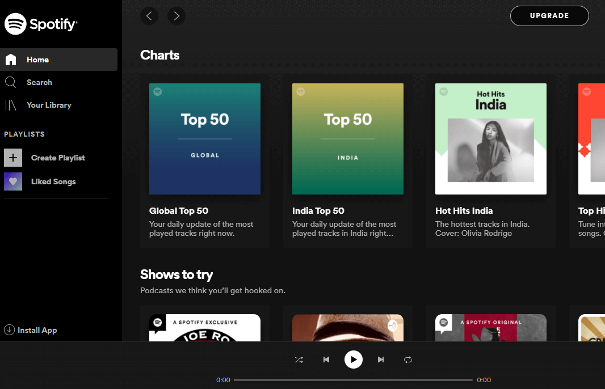
Task: Open Your Library
Action: pos(49,105)
